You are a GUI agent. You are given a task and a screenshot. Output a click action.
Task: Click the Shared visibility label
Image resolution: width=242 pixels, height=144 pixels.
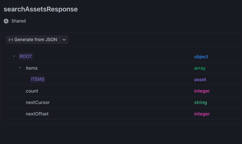tap(19, 21)
